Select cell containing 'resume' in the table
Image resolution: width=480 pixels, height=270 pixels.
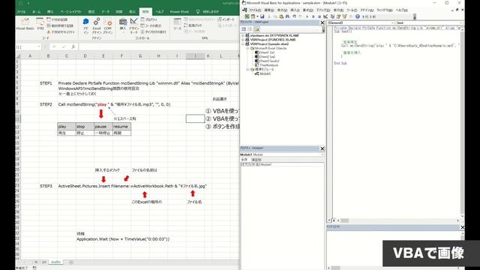[x=121, y=127]
